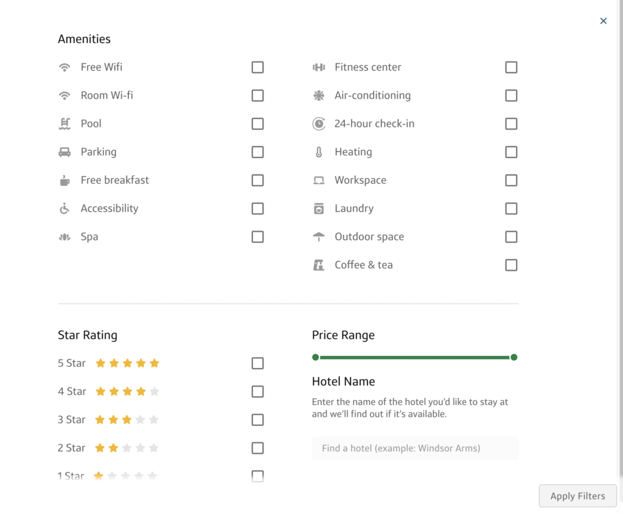Screen dimensions: 623x514
Task: Click the Parking icon
Action: pyautogui.click(x=64, y=152)
